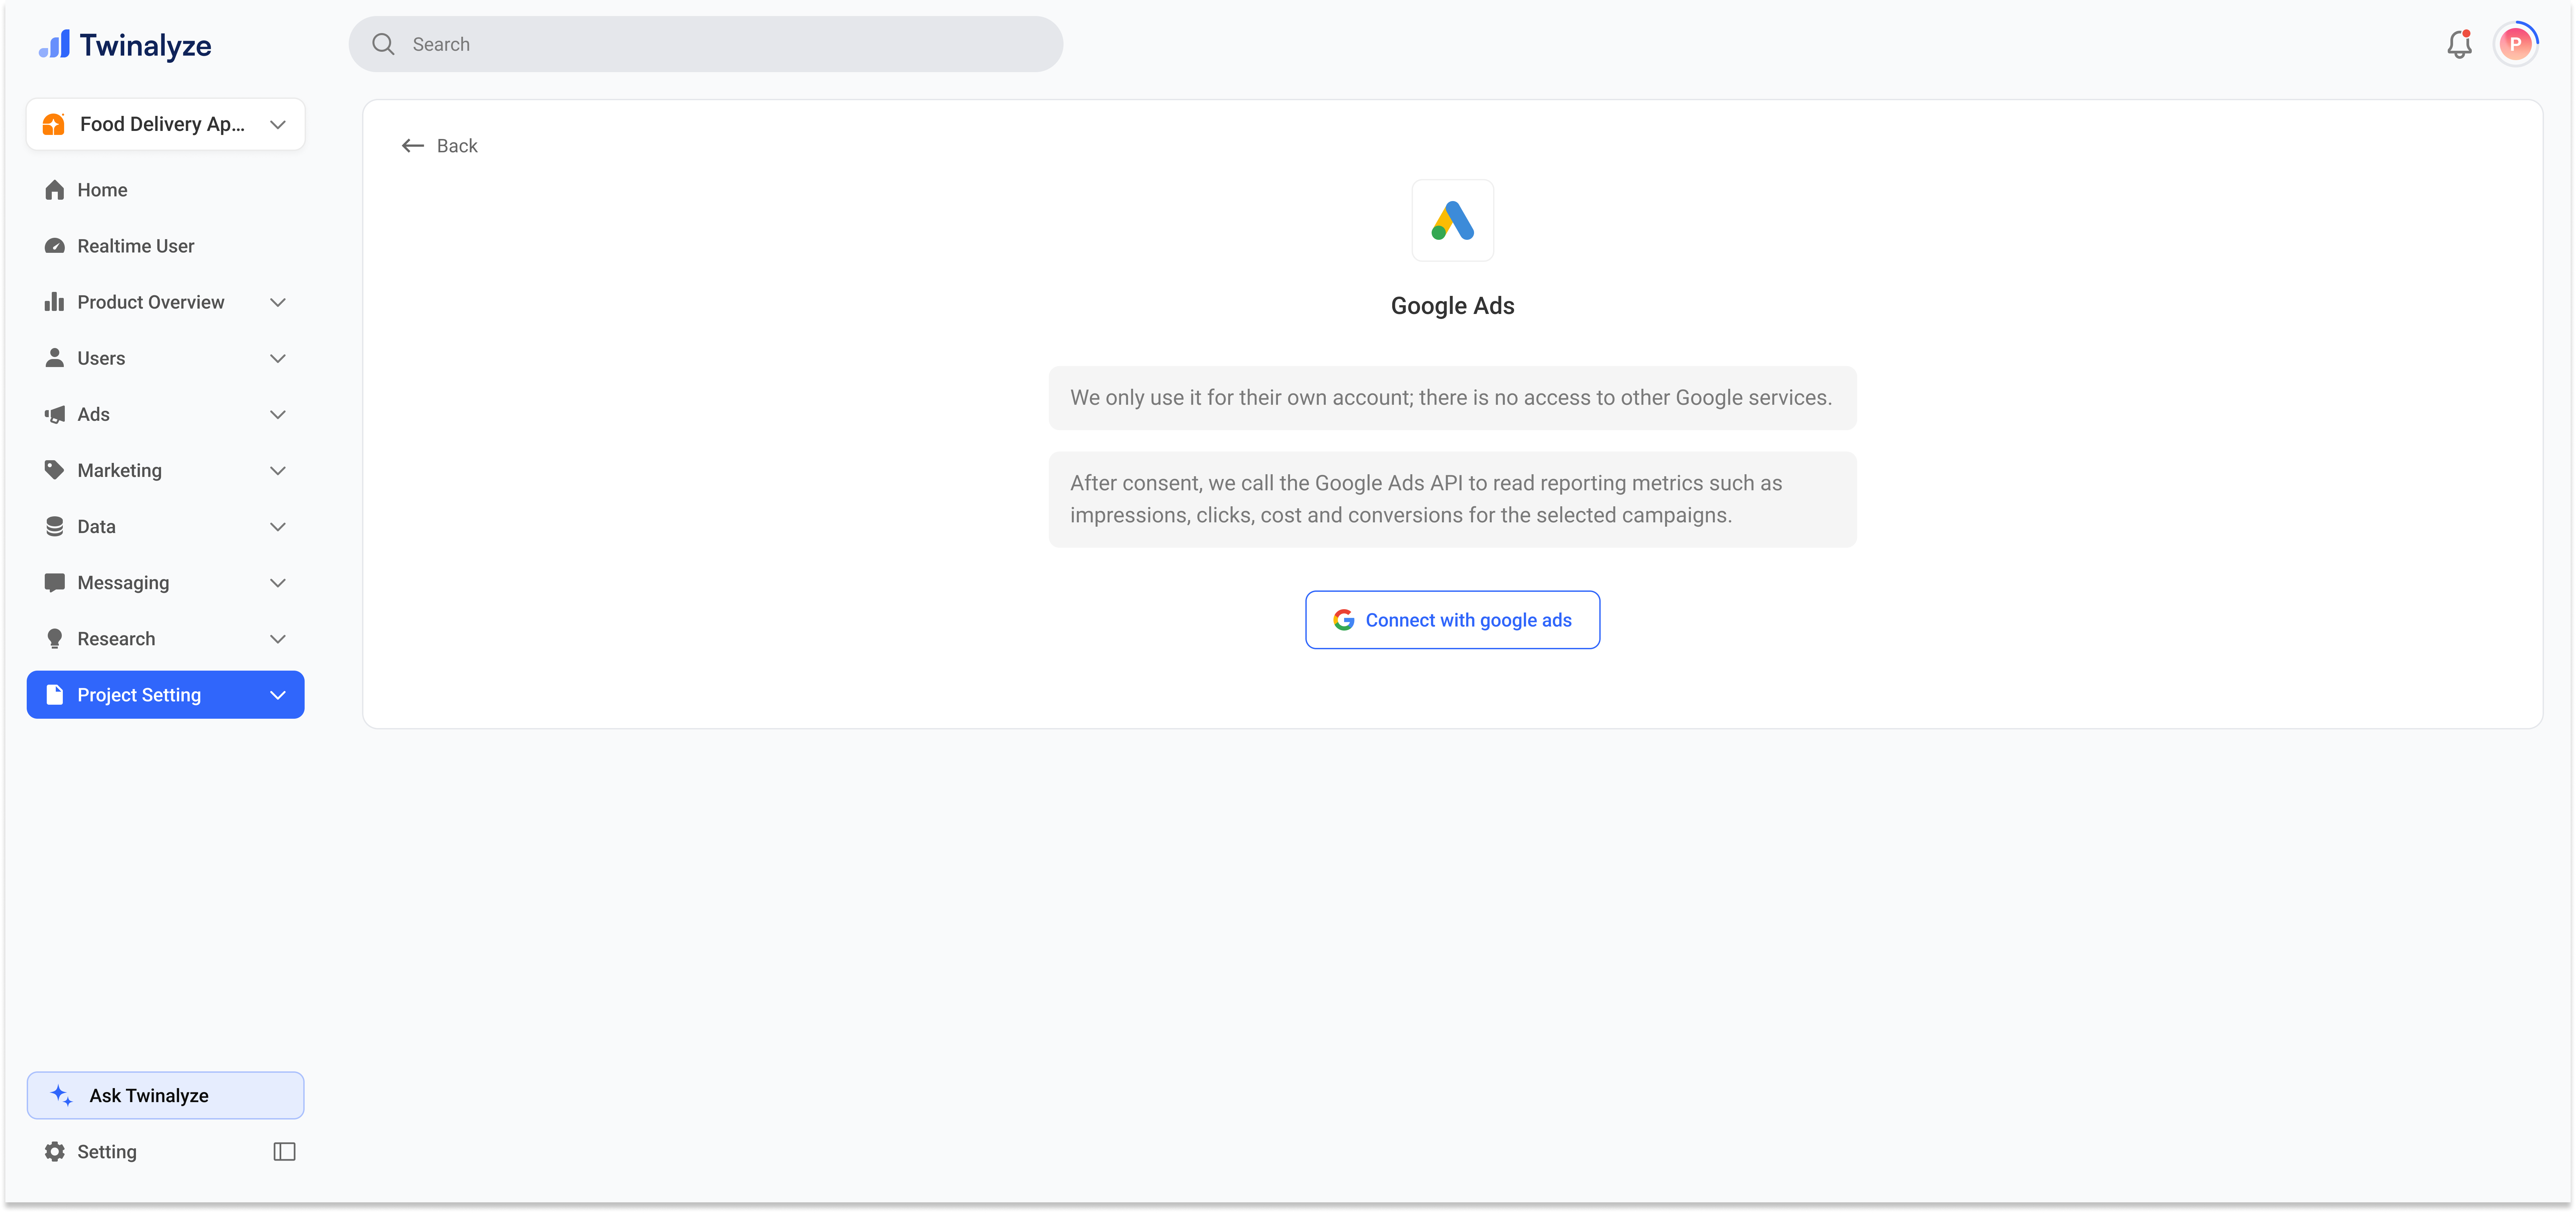Screen dimensions: 2576x1213
Task: Click the Realtime User gauge icon
Action: click(x=55, y=246)
